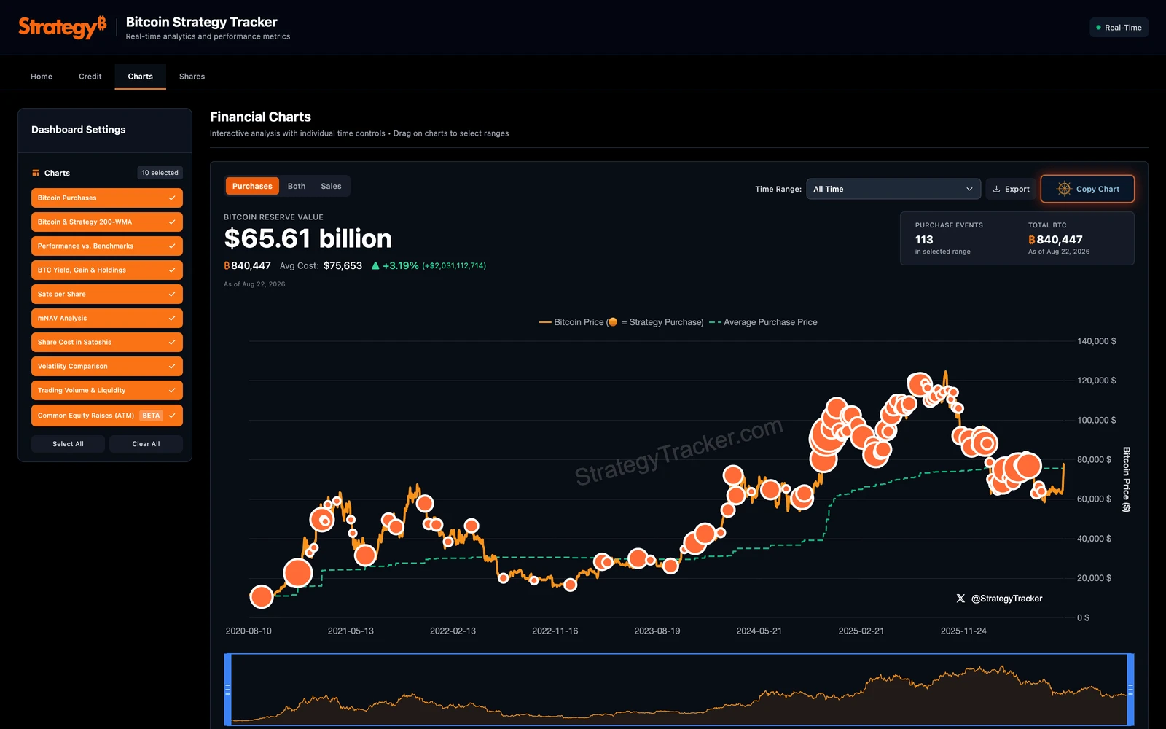The height and width of the screenshot is (729, 1166).
Task: Go to the Home tab
Action: pos(42,77)
